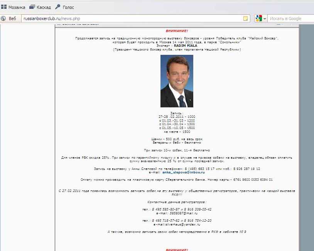
Task: Click the red ВНИМАНИЕ! heading at top
Action: (x=177, y=31)
